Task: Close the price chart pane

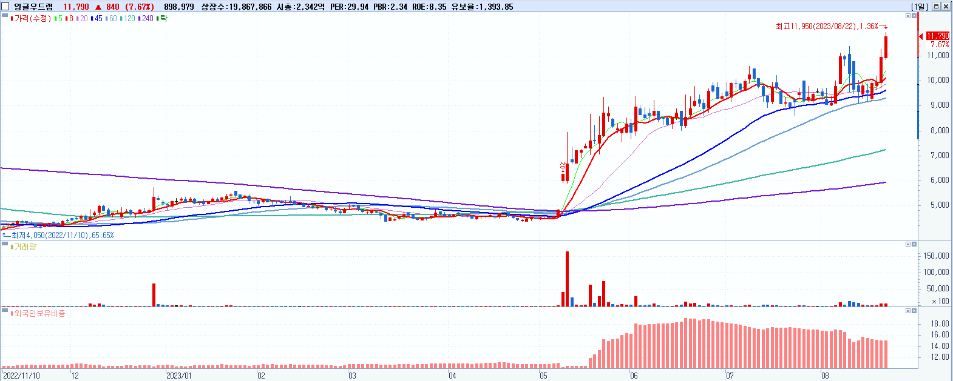Action: pos(914,16)
